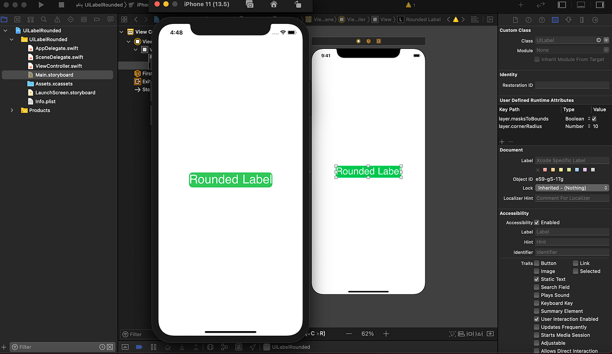
Task: Click the navigator Filter field
Action: coord(56,346)
